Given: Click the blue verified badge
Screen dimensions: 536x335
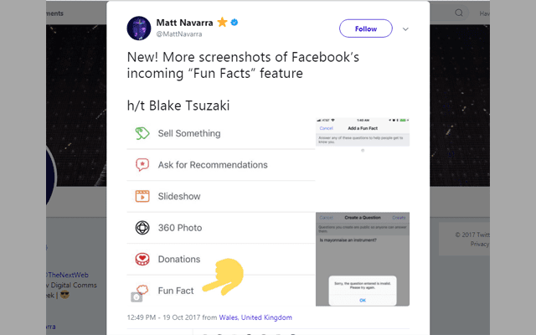Looking at the screenshot, I should (234, 21).
